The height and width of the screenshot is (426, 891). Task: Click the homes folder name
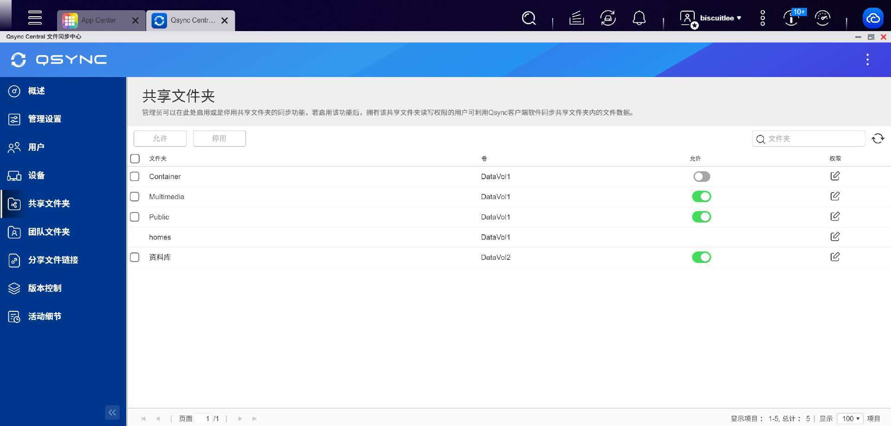(160, 237)
